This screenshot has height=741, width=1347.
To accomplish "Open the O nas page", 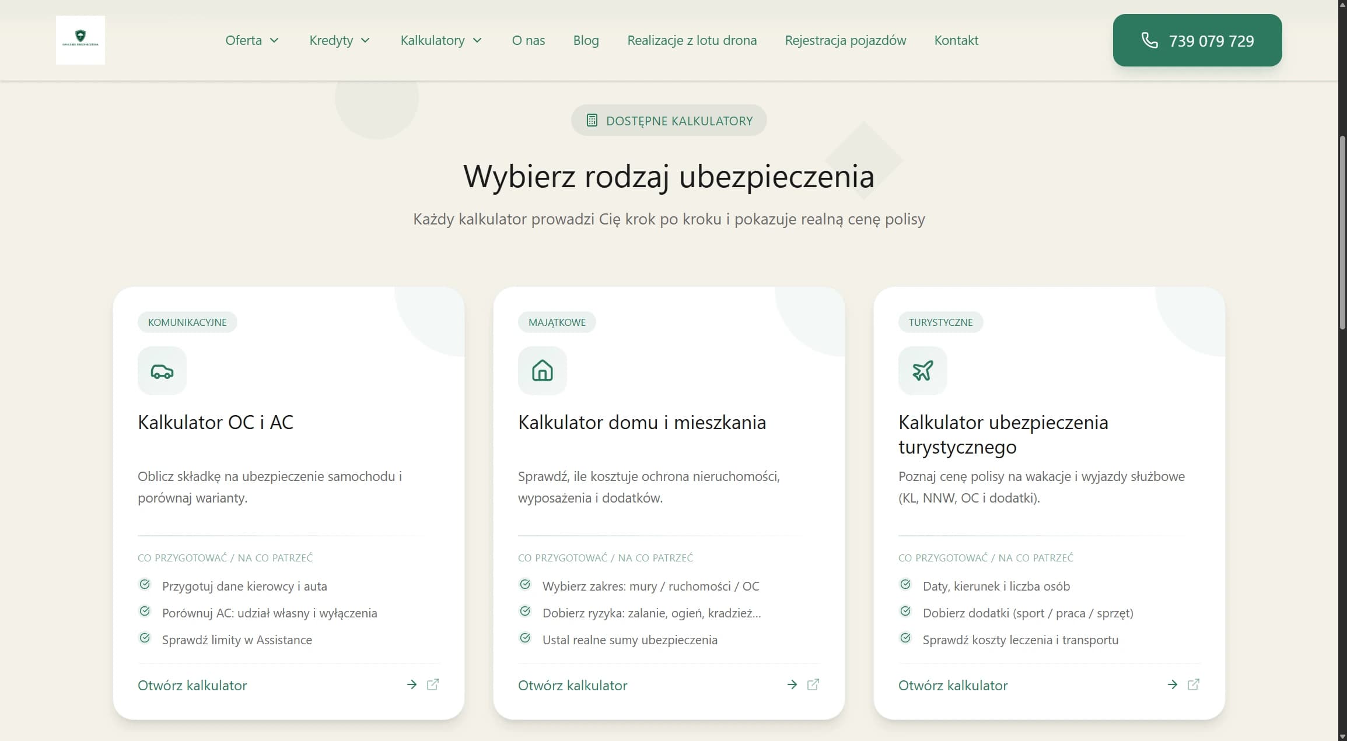I will pos(529,40).
